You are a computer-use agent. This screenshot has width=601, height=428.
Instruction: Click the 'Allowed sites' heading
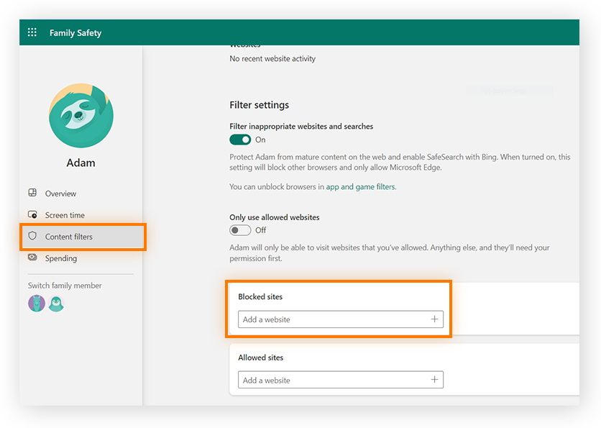tap(261, 358)
